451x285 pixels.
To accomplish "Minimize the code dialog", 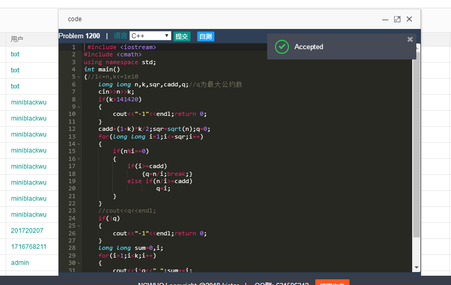I will [385, 20].
